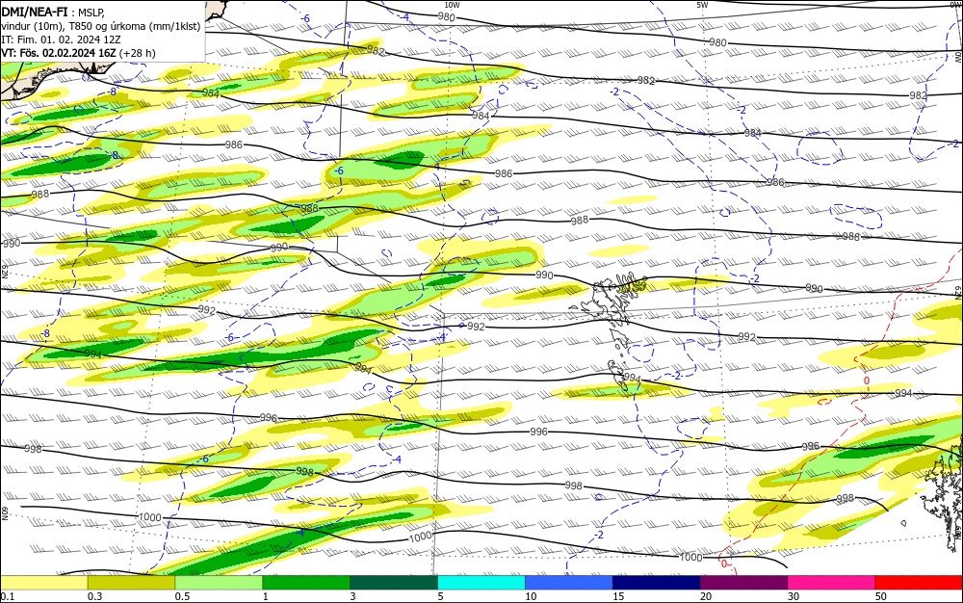
Task: Click the yellow 0.1 legend color swatch
Action: pyautogui.click(x=44, y=583)
